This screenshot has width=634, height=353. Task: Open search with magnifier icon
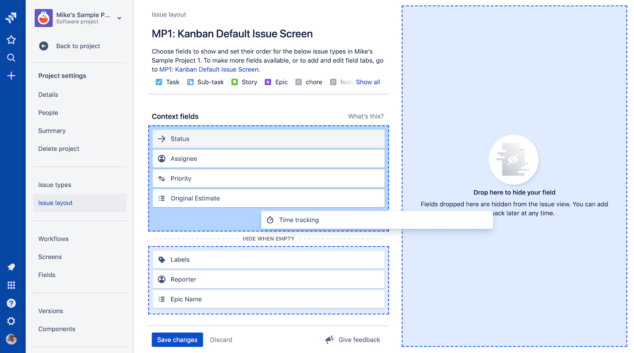[x=11, y=58]
